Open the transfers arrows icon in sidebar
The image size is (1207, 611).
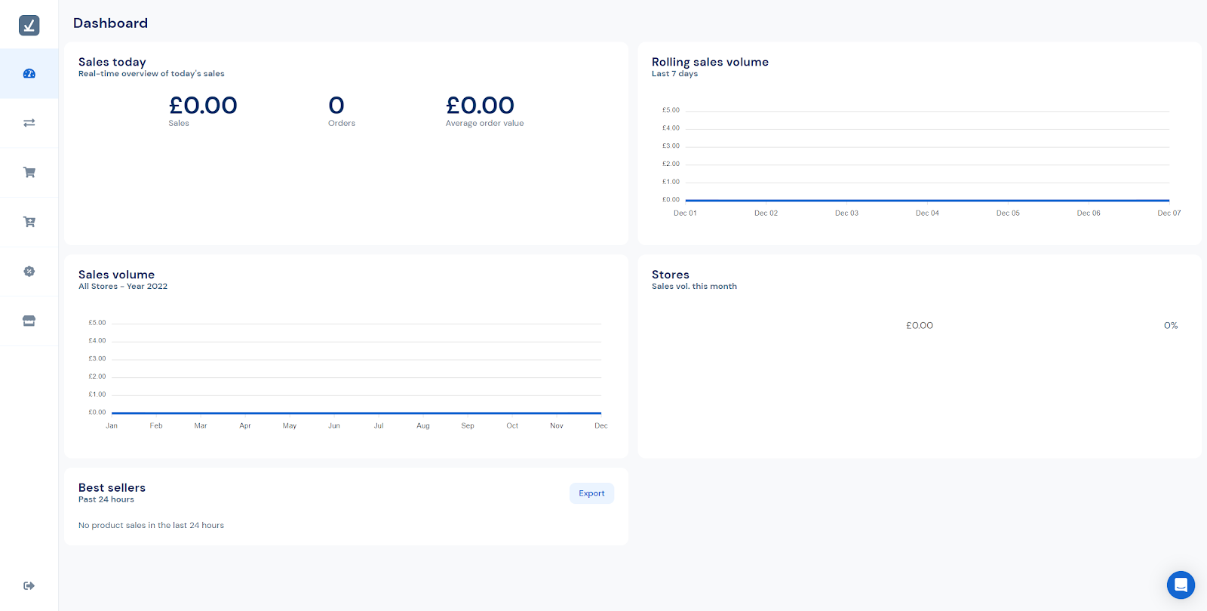point(29,123)
